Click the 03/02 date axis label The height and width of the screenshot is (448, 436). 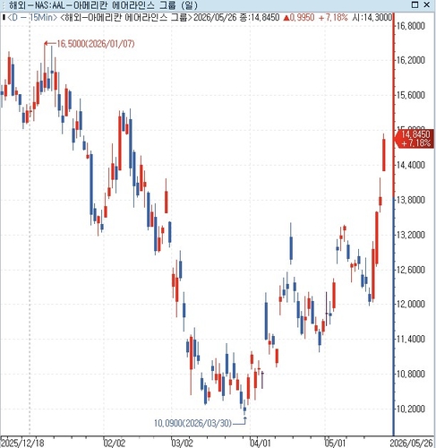(182, 443)
